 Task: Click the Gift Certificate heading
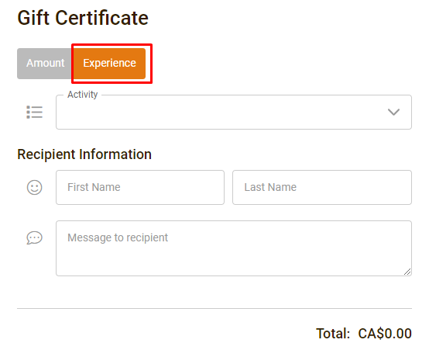click(83, 18)
